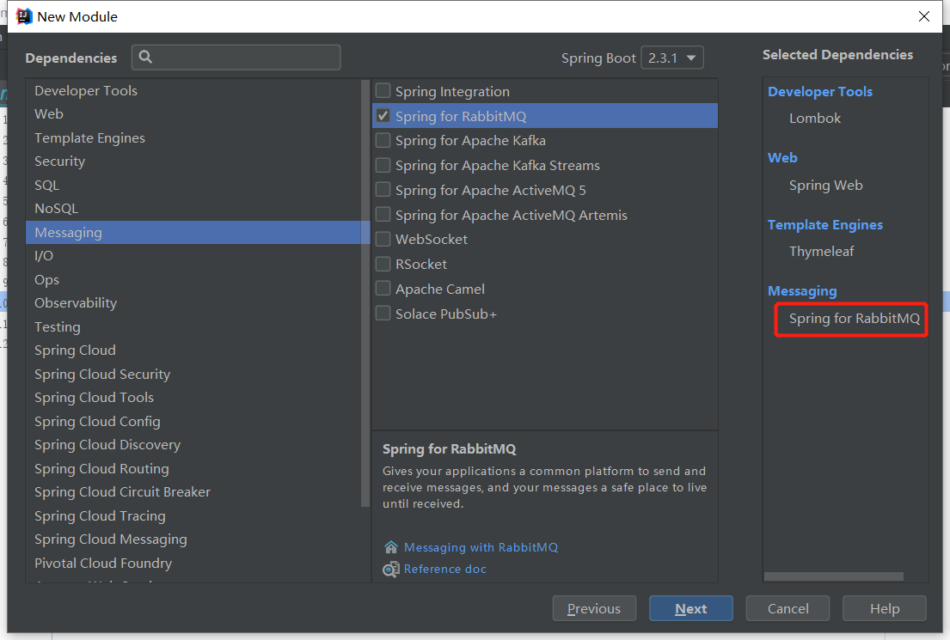Screen dimensions: 950x640
Task: Click the search magnifier icon in Dependencies
Action: (145, 57)
